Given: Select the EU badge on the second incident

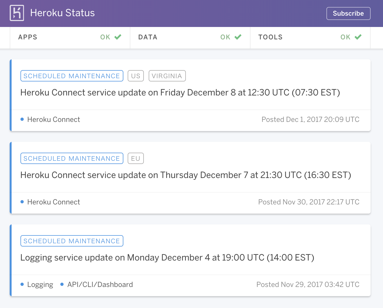Looking at the screenshot, I should tap(135, 158).
